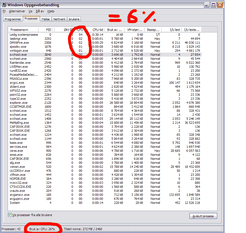Sort by Bruk av minne column header

[114, 29]
